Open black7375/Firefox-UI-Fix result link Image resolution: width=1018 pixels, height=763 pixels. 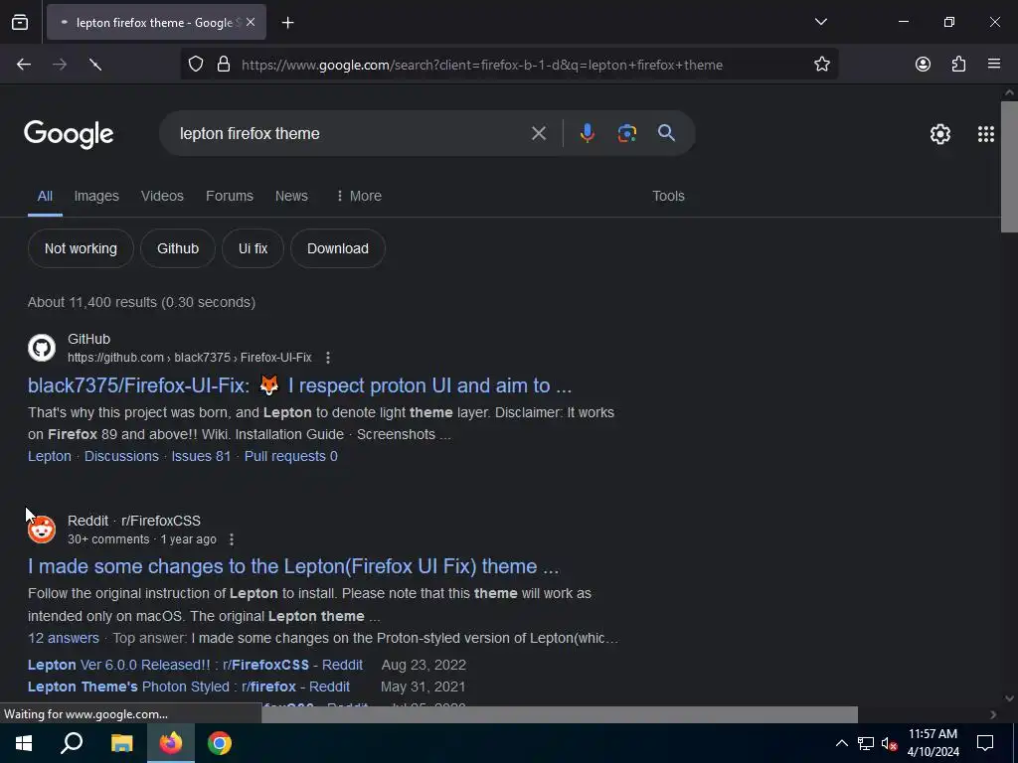click(299, 385)
